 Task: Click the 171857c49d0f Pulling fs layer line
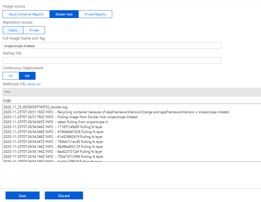[x=53, y=127]
